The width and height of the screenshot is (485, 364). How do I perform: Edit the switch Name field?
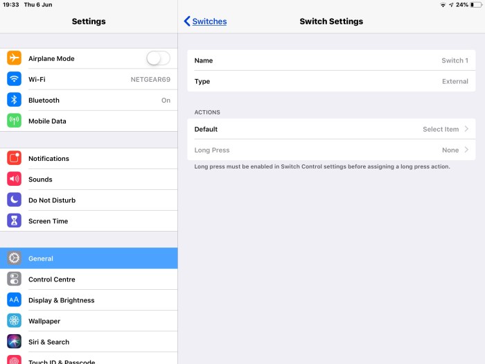(331, 60)
